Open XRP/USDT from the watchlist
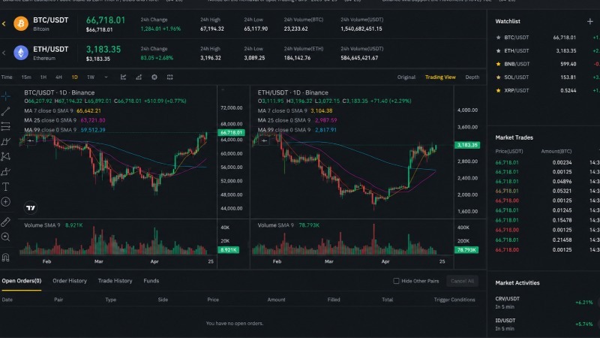 pyautogui.click(x=516, y=90)
